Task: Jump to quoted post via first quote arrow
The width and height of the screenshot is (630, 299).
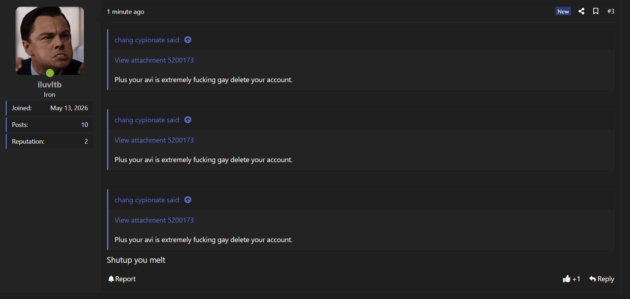Action: 188,40
